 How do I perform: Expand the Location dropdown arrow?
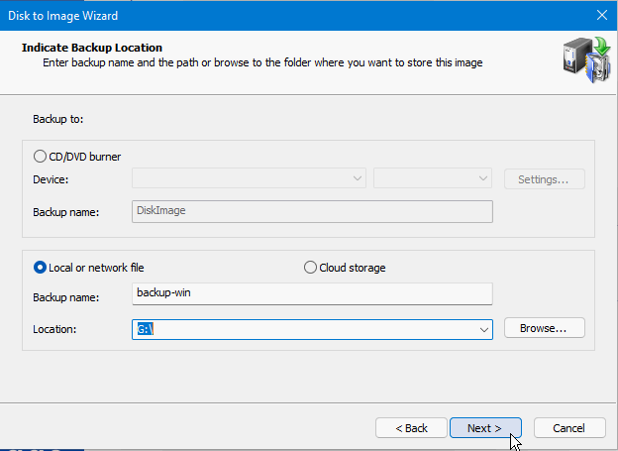tap(484, 329)
